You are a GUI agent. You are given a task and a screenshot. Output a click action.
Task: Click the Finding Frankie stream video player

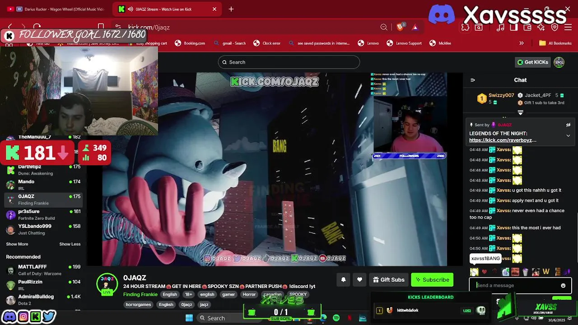[275, 169]
